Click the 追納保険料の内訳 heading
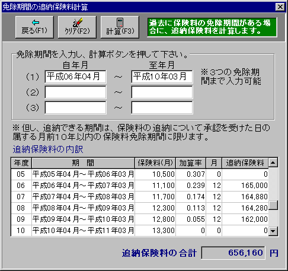The width and height of the screenshot is (288, 271). 48,149
